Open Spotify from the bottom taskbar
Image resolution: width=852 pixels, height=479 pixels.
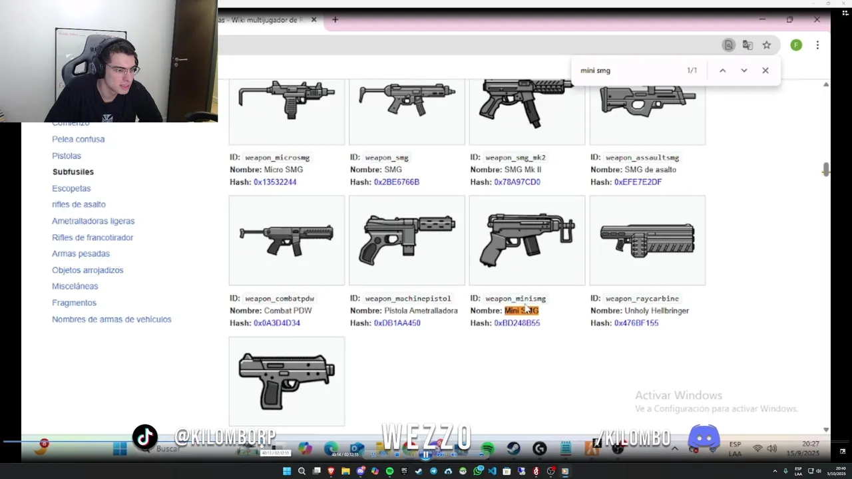389,471
